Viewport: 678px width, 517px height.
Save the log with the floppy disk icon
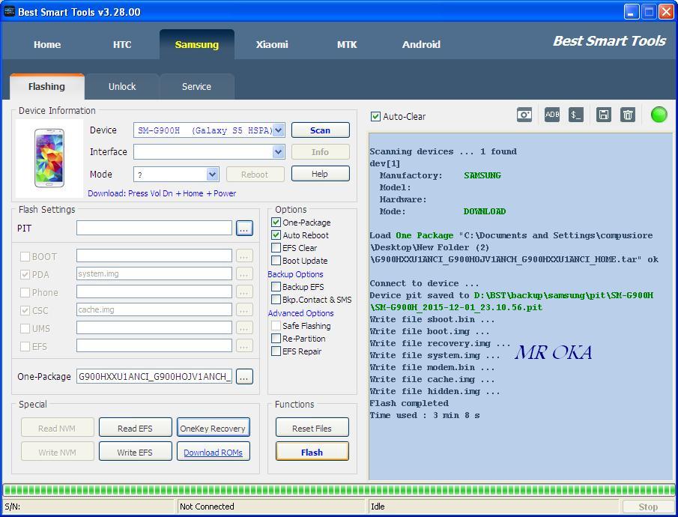point(603,115)
